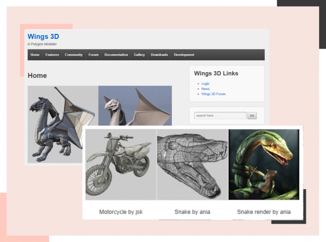Open the Wings 3D Forum link
The width and height of the screenshot is (326, 242).
pyautogui.click(x=214, y=94)
